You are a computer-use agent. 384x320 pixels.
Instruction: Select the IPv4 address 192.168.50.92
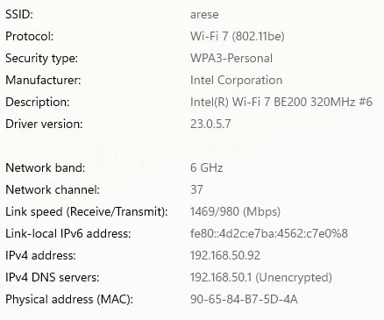[x=225, y=255]
